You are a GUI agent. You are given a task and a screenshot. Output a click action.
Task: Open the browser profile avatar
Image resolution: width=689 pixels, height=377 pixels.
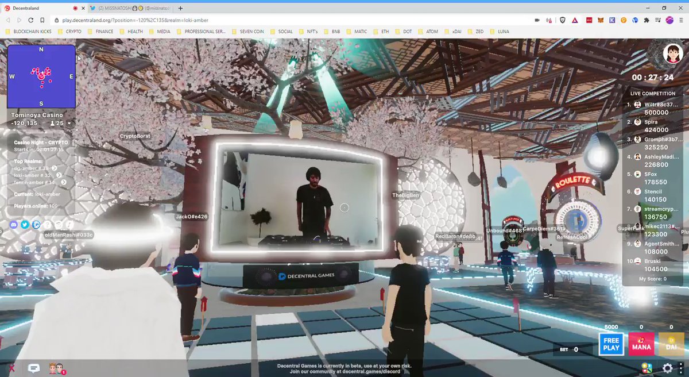click(x=669, y=20)
